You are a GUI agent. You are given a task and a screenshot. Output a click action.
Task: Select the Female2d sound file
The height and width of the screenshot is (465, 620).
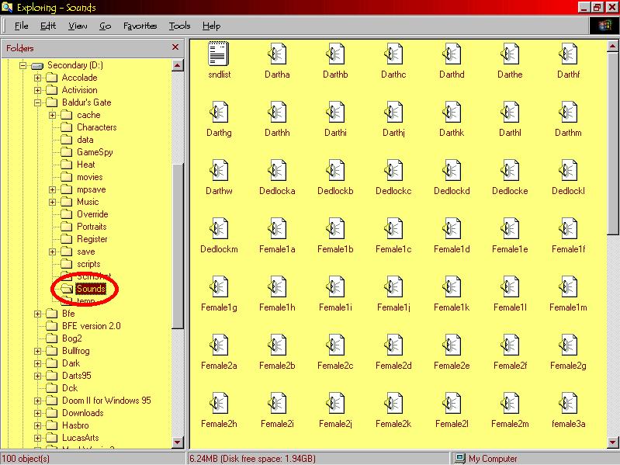click(393, 346)
